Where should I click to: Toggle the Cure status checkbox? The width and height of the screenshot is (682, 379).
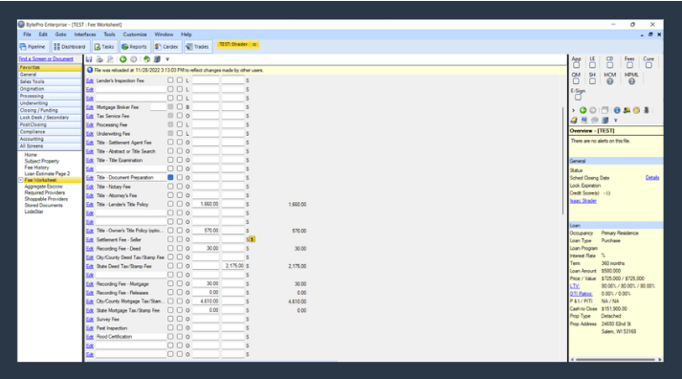[649, 65]
